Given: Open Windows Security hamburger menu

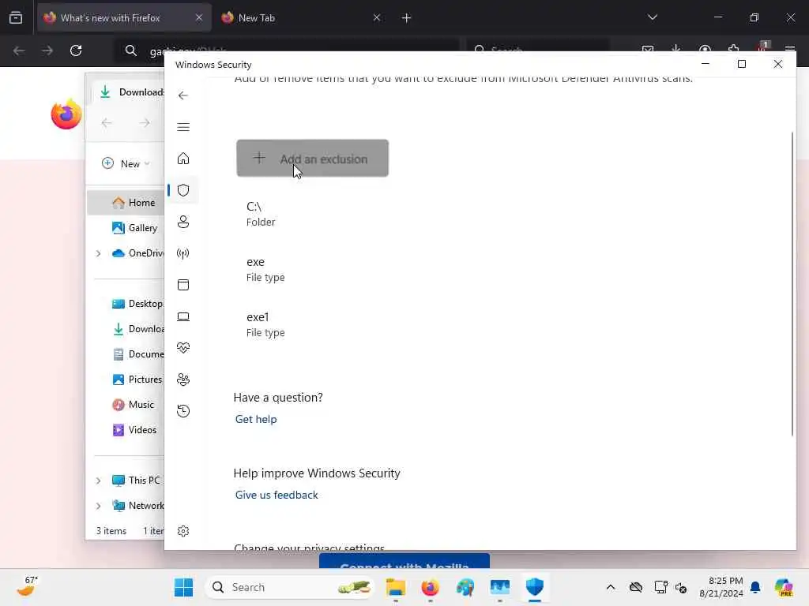Looking at the screenshot, I should (x=183, y=127).
